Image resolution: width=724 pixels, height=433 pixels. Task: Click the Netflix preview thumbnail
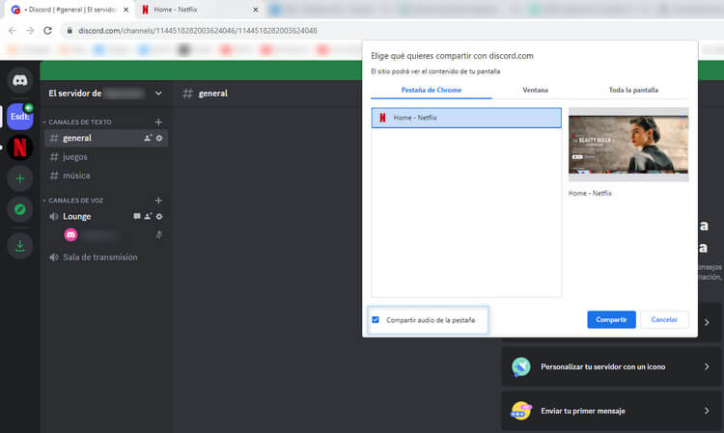point(628,145)
